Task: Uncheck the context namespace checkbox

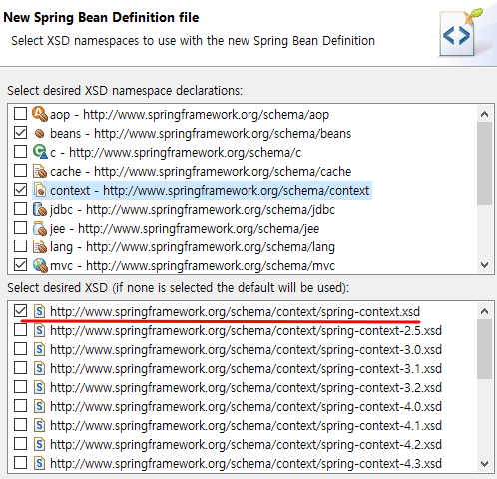Action: click(20, 190)
